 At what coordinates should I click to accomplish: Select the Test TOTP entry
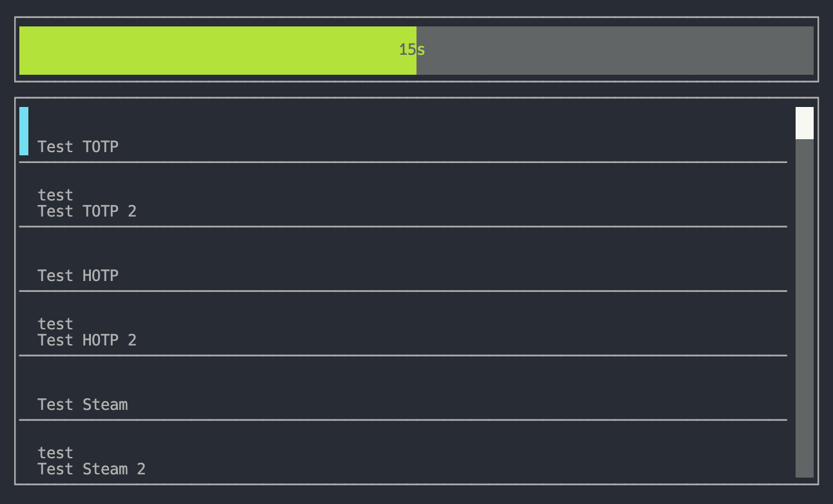[78, 147]
